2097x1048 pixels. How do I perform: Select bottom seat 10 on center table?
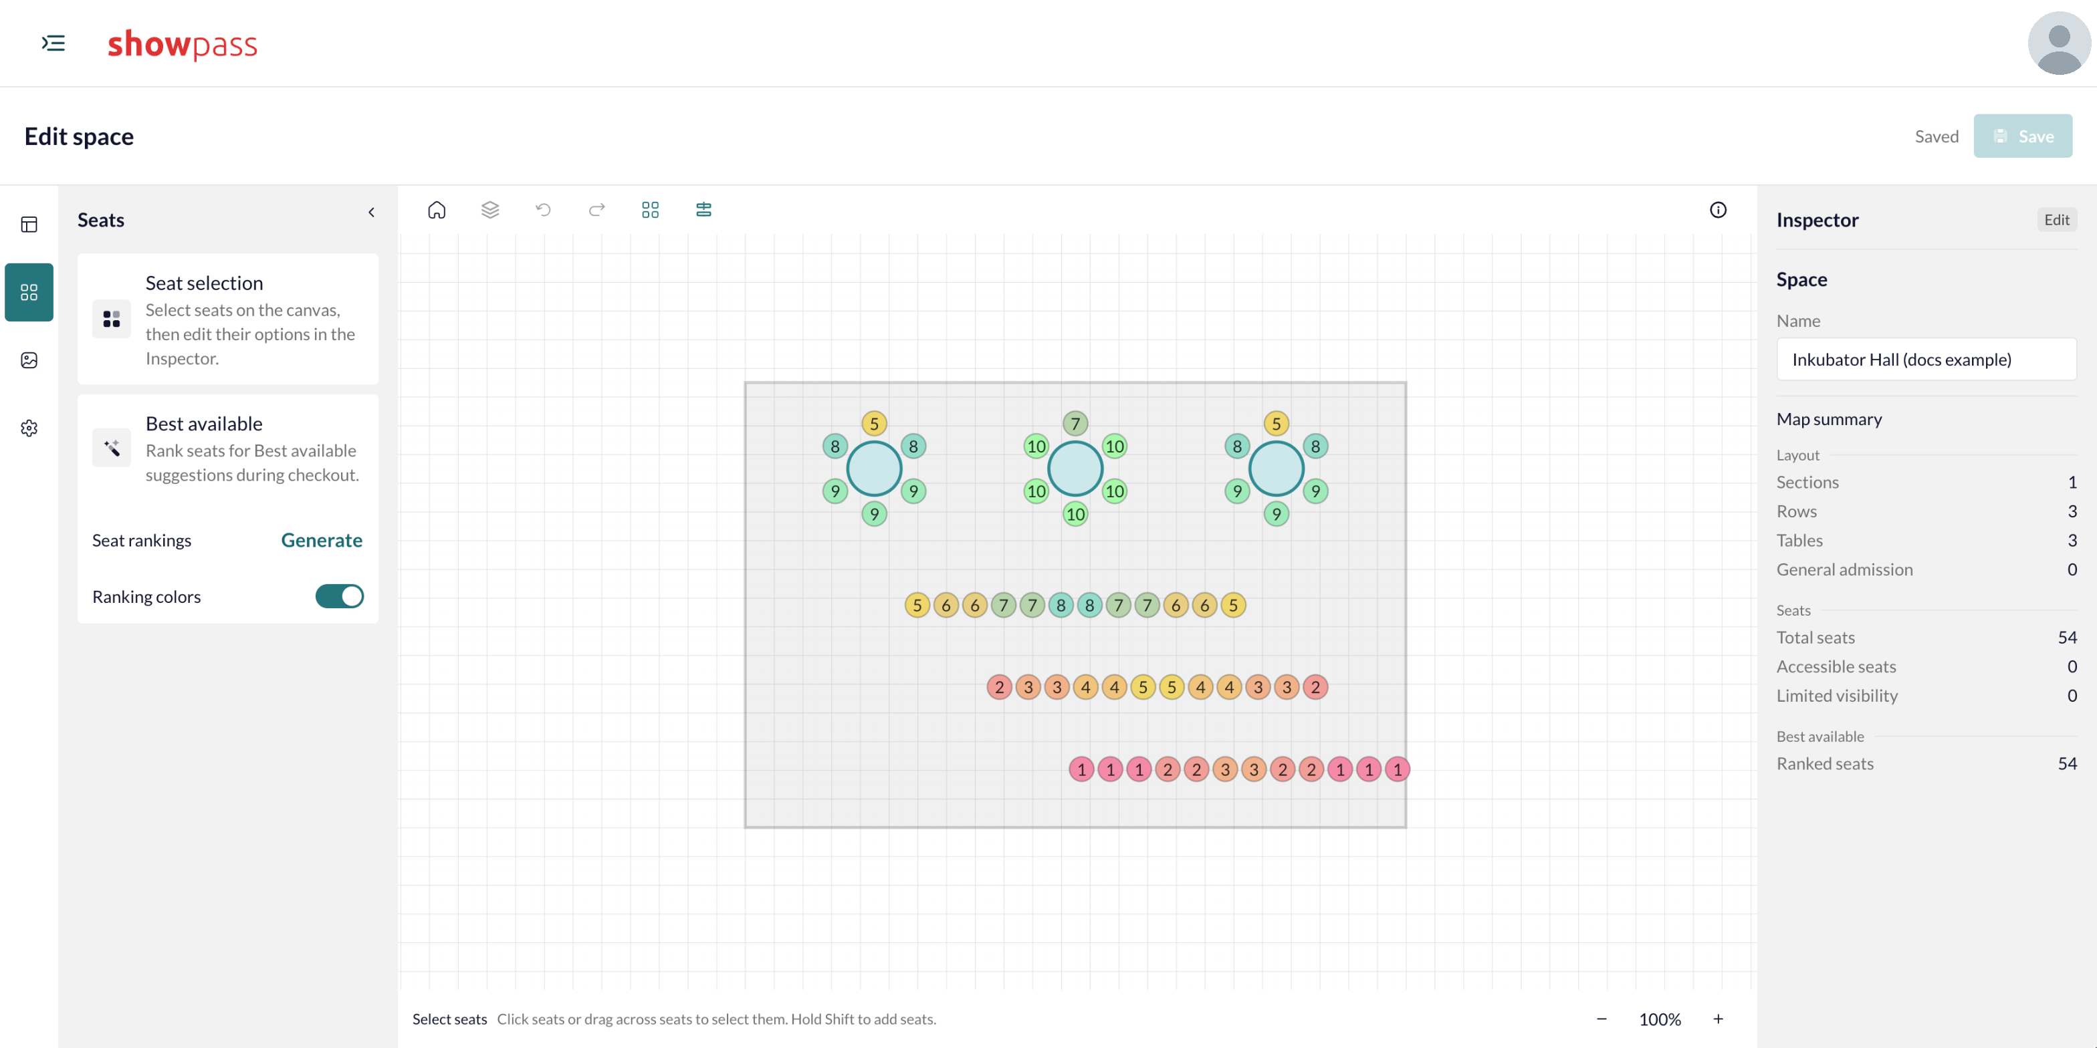click(1075, 514)
